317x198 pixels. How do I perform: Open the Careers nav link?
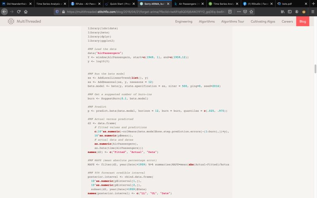pos(287,21)
